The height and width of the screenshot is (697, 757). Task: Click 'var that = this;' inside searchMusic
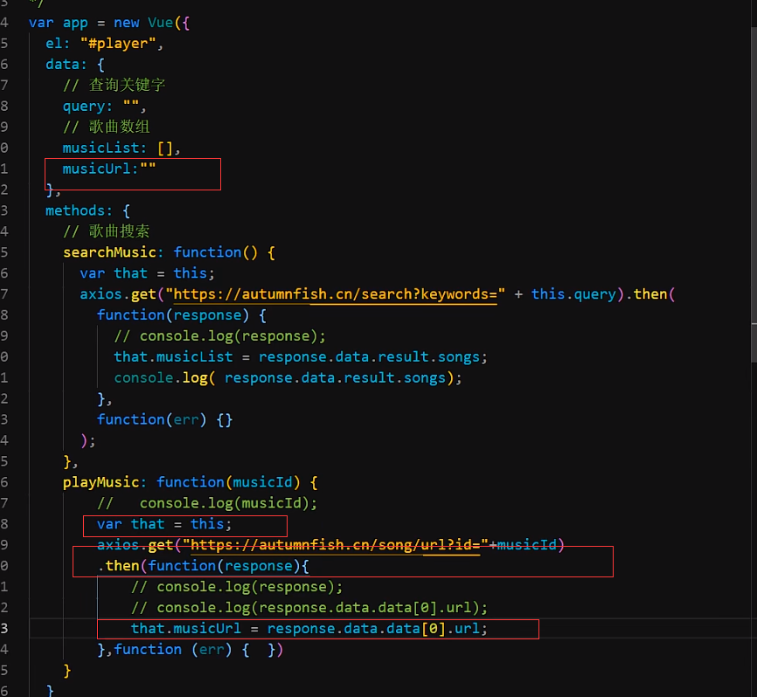(x=147, y=273)
